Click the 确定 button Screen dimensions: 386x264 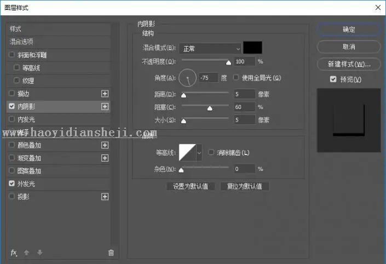pyautogui.click(x=349, y=30)
